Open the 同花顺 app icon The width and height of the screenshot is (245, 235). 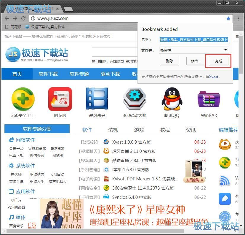click(60, 99)
